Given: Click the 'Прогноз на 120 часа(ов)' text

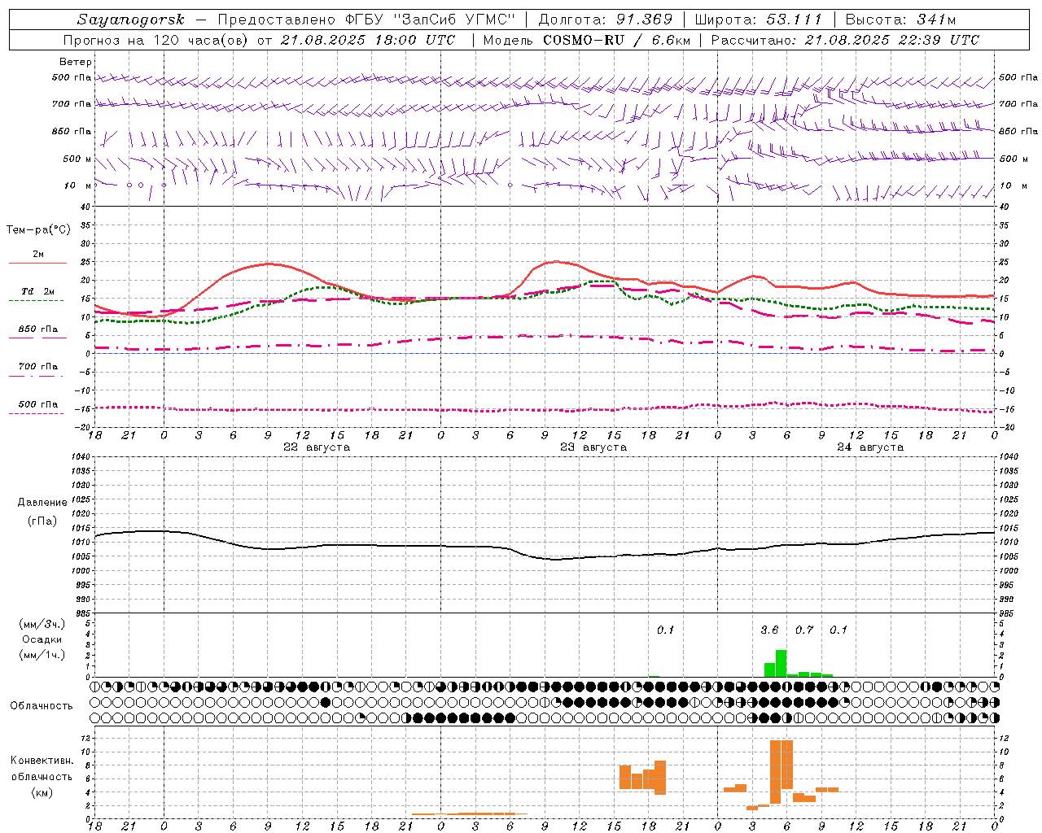Looking at the screenshot, I should (x=156, y=40).
